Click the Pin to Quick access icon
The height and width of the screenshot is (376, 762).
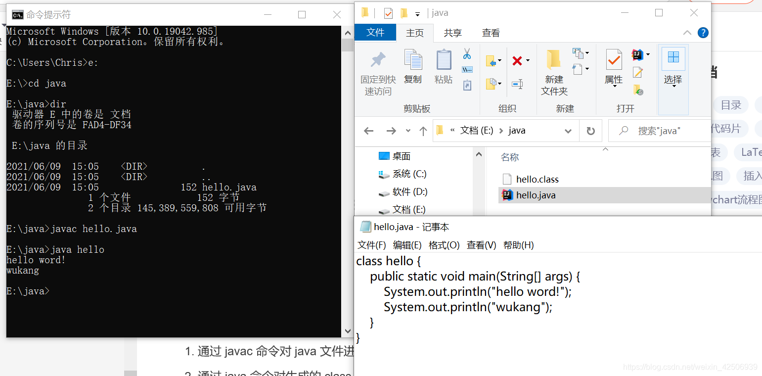(378, 60)
